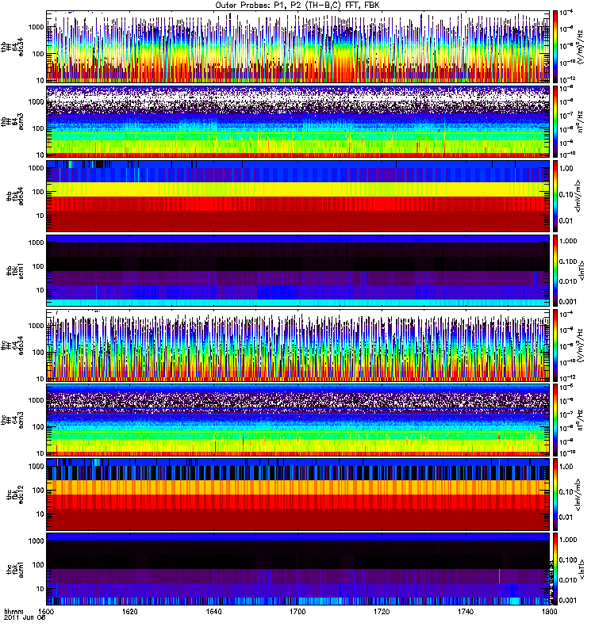Select the thc fft scm3 spectrogram panel
This screenshot has width=595, height=634.
[x=298, y=419]
